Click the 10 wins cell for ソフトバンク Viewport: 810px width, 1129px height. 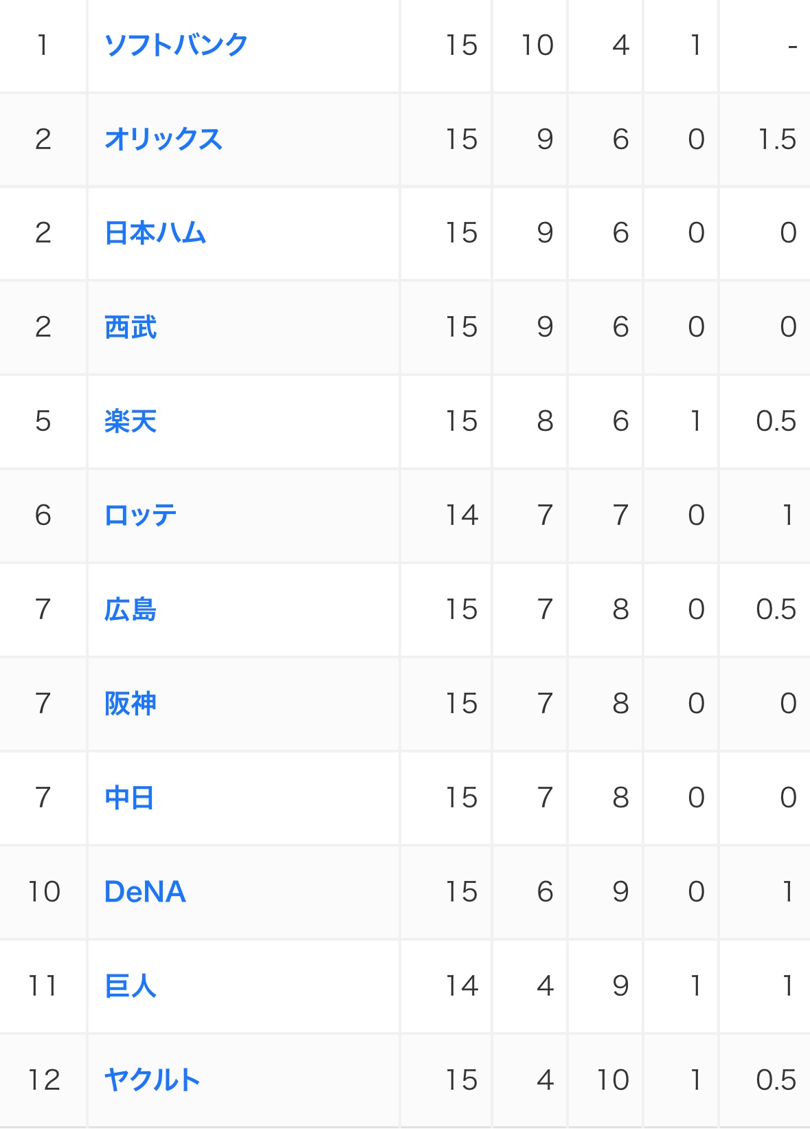(537, 45)
